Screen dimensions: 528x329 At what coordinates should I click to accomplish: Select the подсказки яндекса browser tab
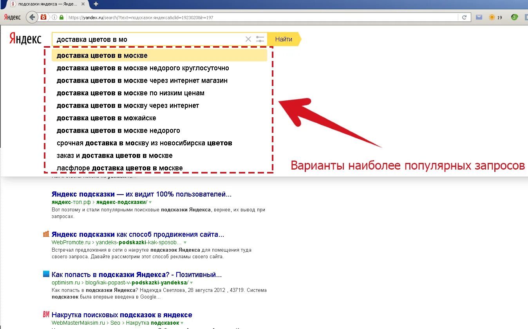pos(49,4)
